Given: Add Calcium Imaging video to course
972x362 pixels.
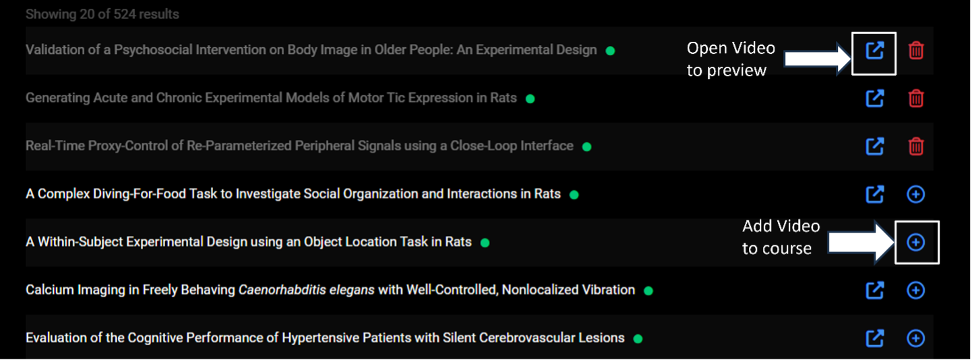Looking at the screenshot, I should tap(915, 290).
